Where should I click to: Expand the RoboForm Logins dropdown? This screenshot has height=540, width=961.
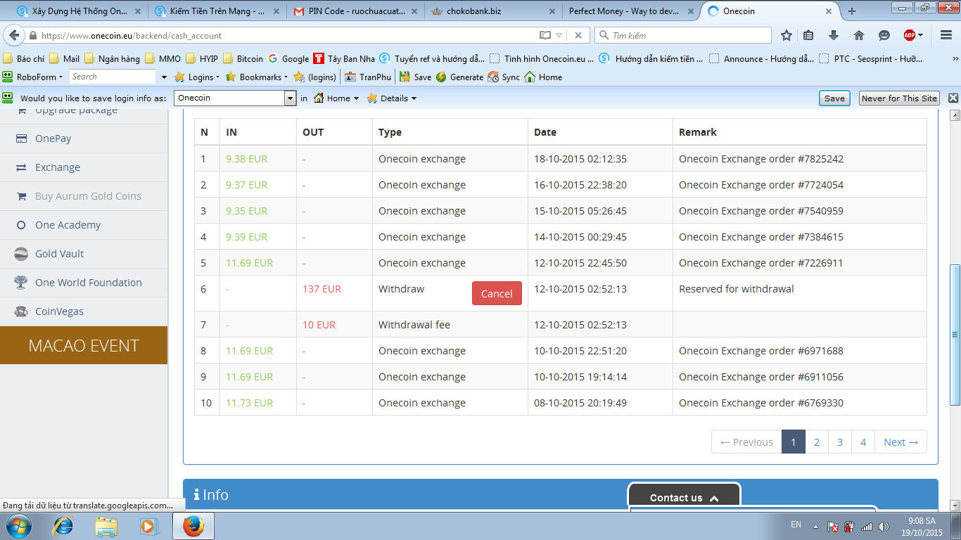click(x=197, y=77)
